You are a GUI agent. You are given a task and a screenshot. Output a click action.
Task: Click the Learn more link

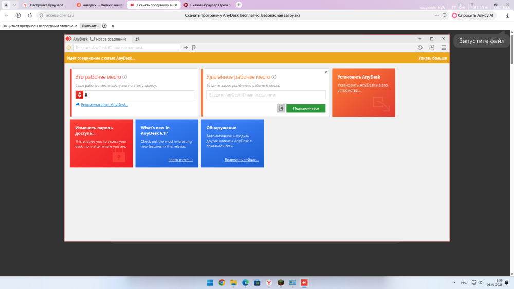pyautogui.click(x=180, y=160)
